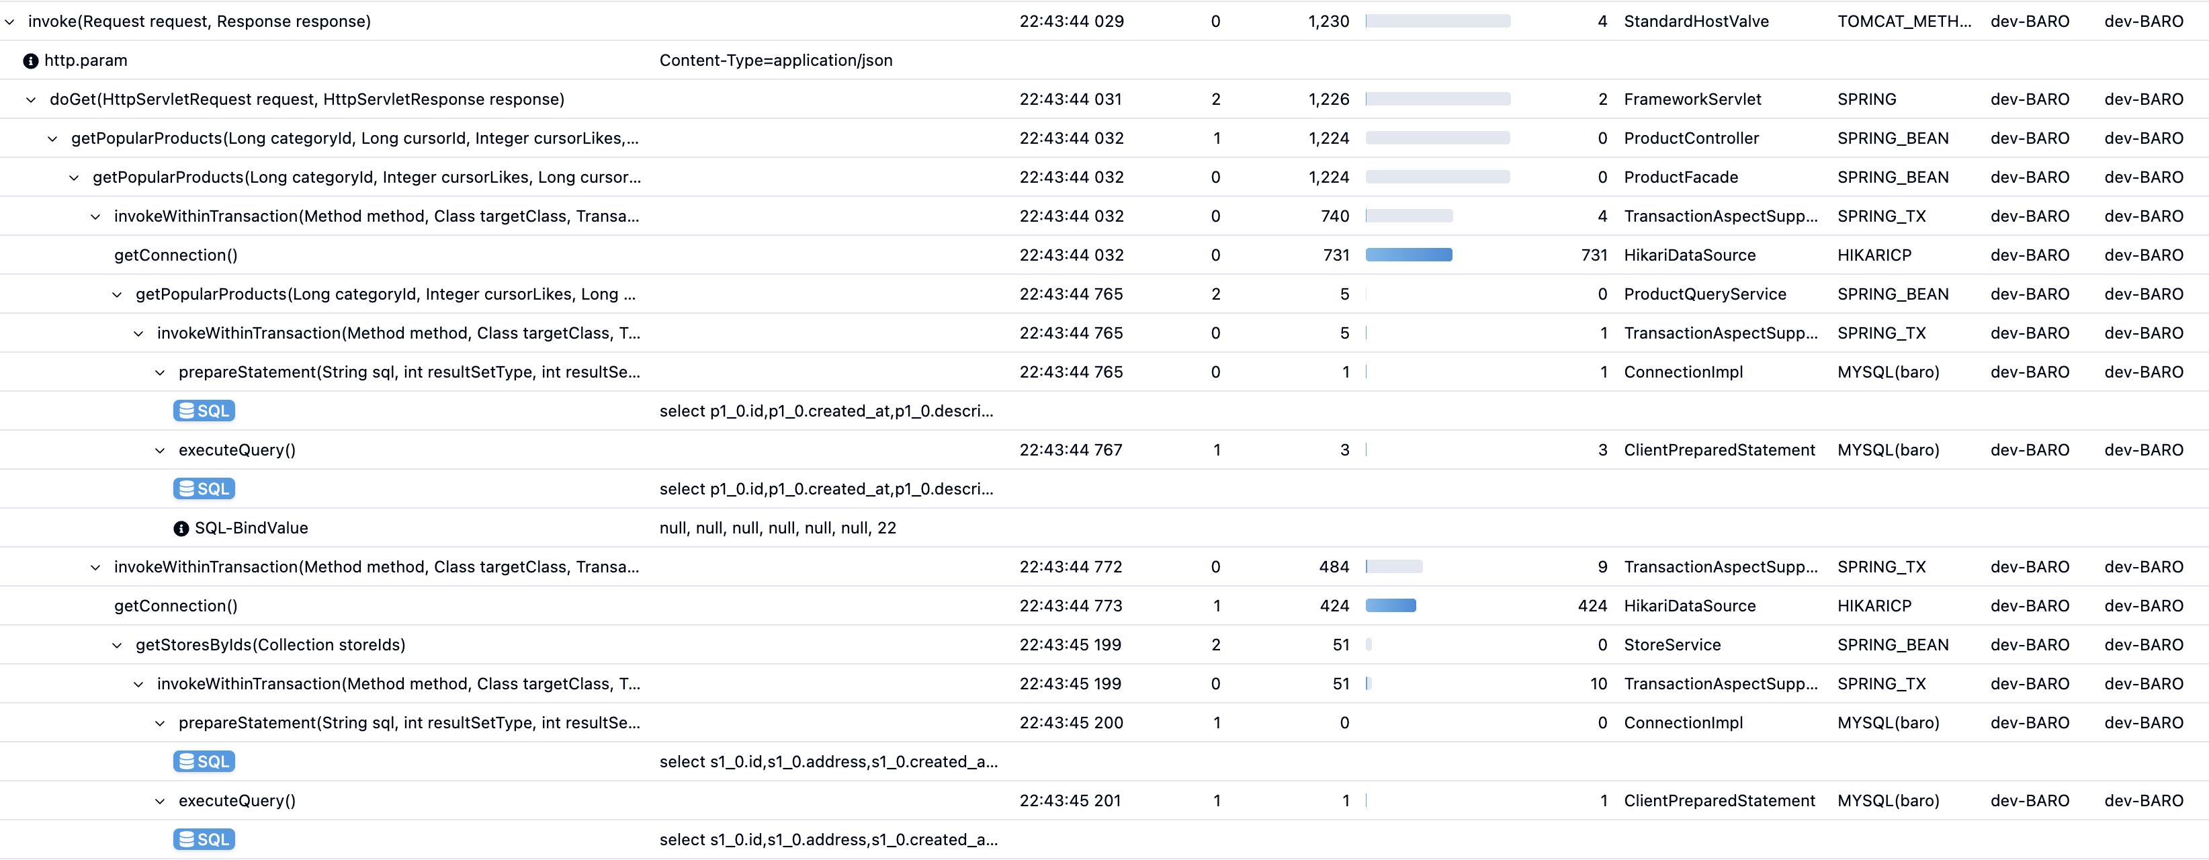
Task: Click the info icon beside SQL-BindValue
Action: click(x=181, y=528)
